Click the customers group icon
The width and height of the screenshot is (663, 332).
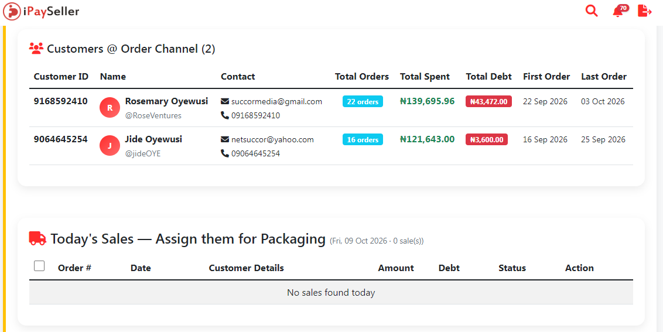coord(36,49)
